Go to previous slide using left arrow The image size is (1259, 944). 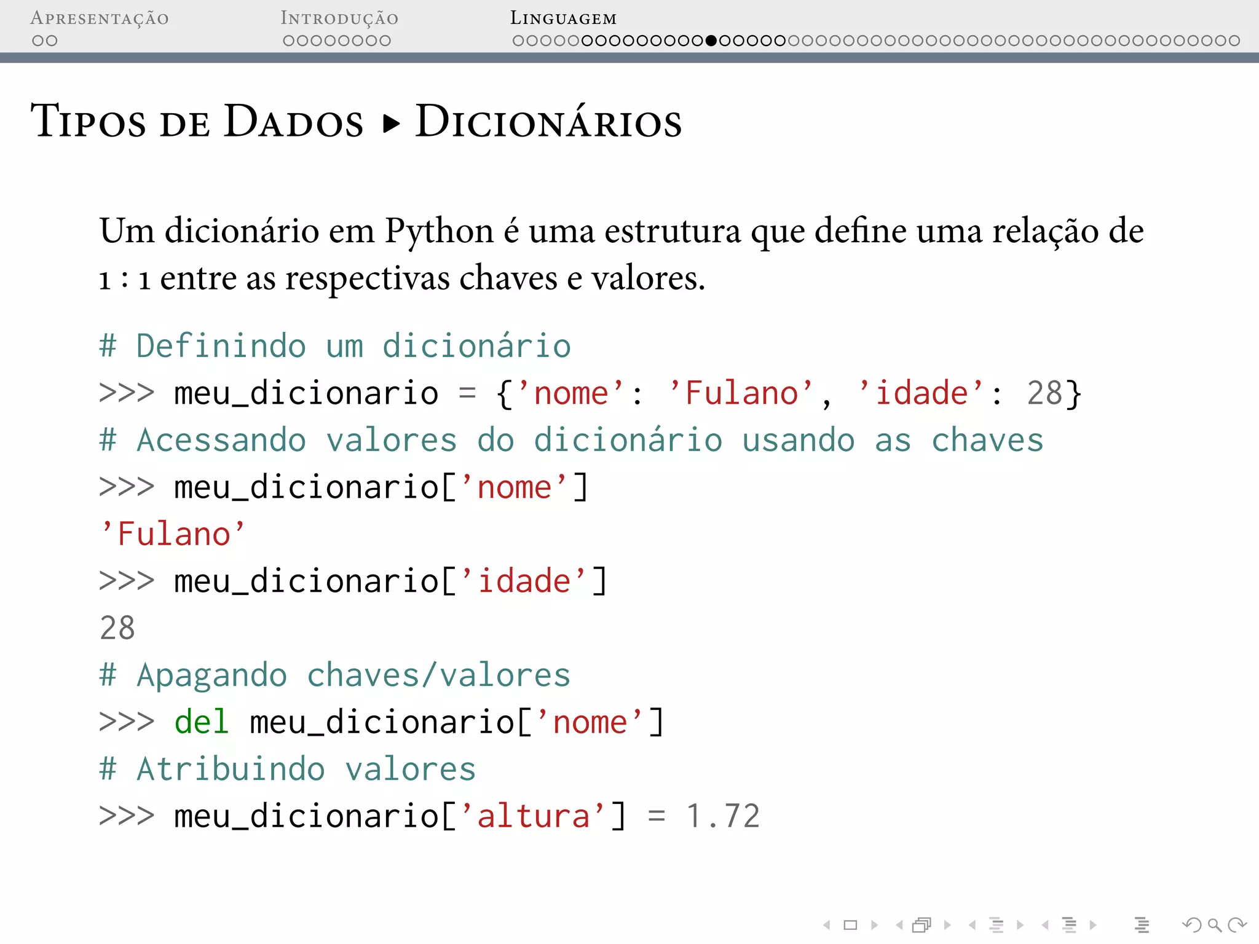(x=827, y=925)
